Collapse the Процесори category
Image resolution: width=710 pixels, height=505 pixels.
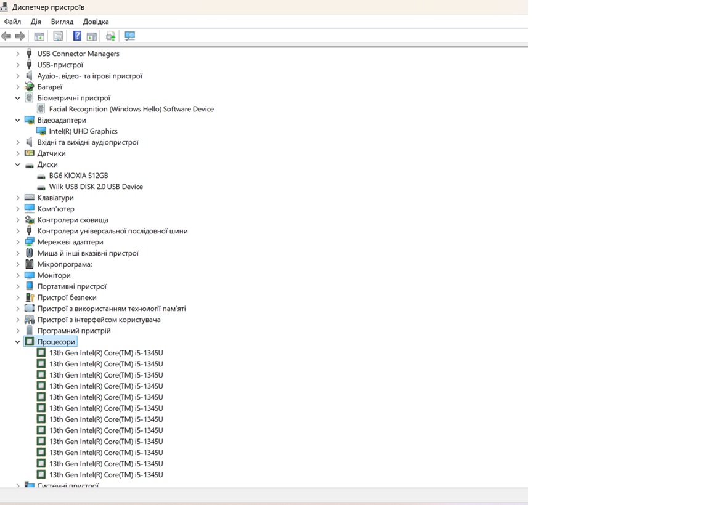pos(18,342)
